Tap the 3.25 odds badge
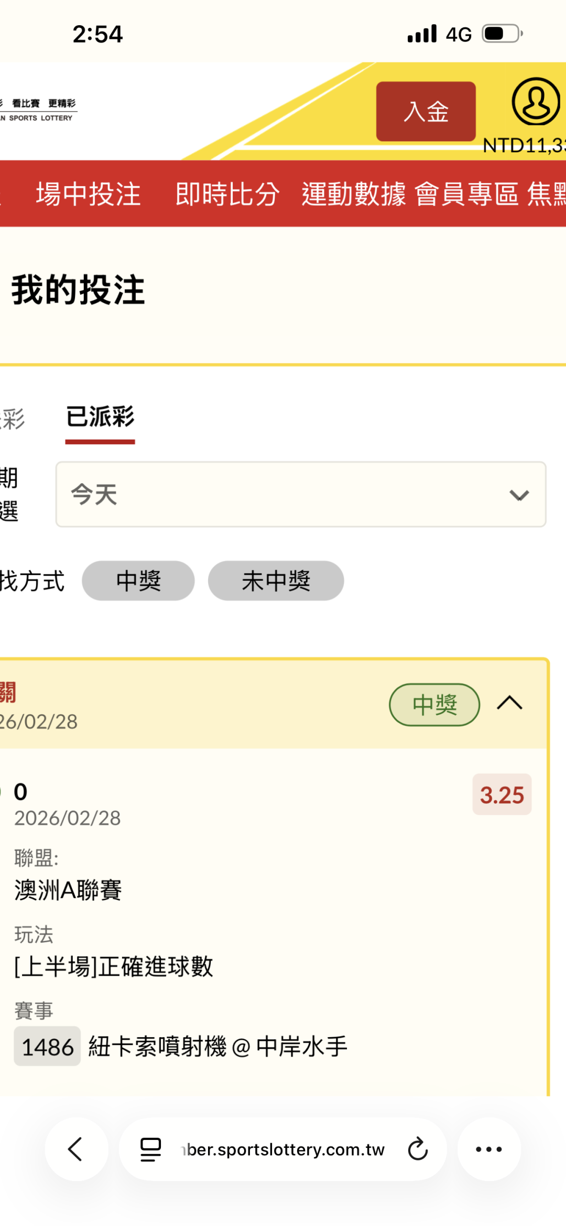The width and height of the screenshot is (566, 1226). (x=502, y=794)
